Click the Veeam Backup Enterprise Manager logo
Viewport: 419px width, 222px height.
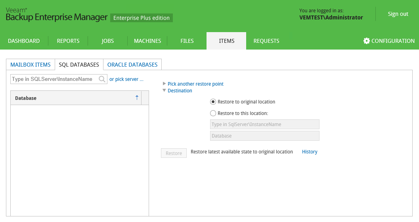[x=56, y=14]
